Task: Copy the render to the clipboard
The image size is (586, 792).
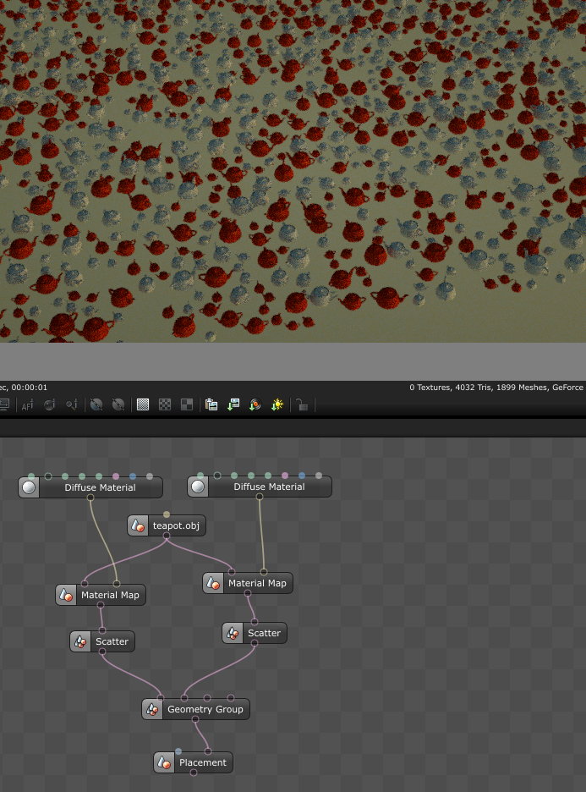Action: point(211,404)
